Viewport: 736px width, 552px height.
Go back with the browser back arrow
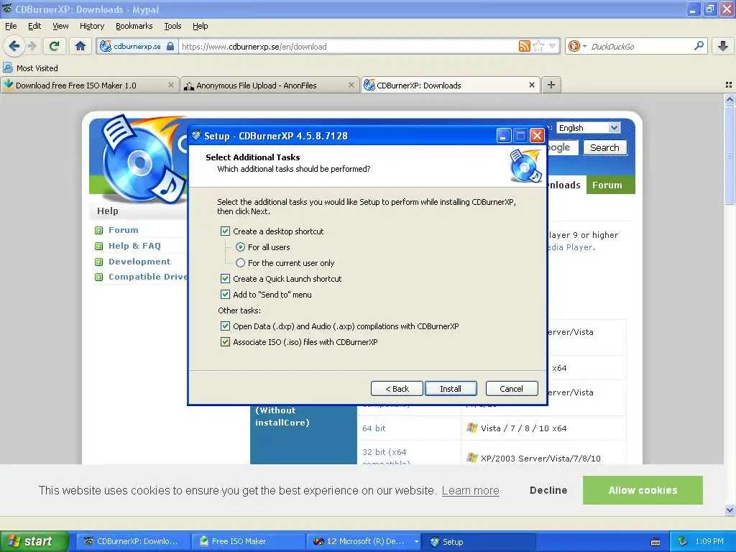(x=14, y=46)
